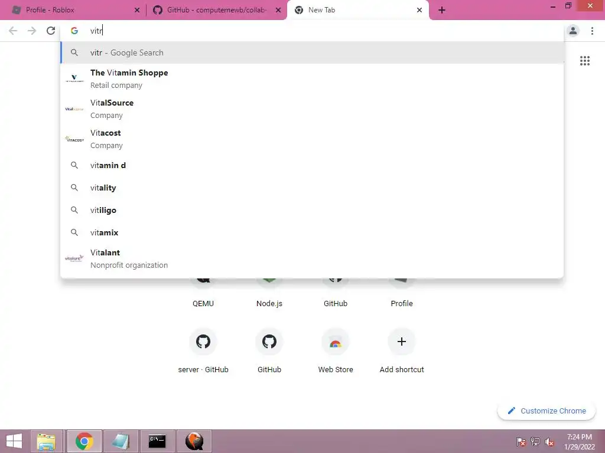Open the QEMU shortcut
Image resolution: width=605 pixels, height=453 pixels.
coord(203,293)
